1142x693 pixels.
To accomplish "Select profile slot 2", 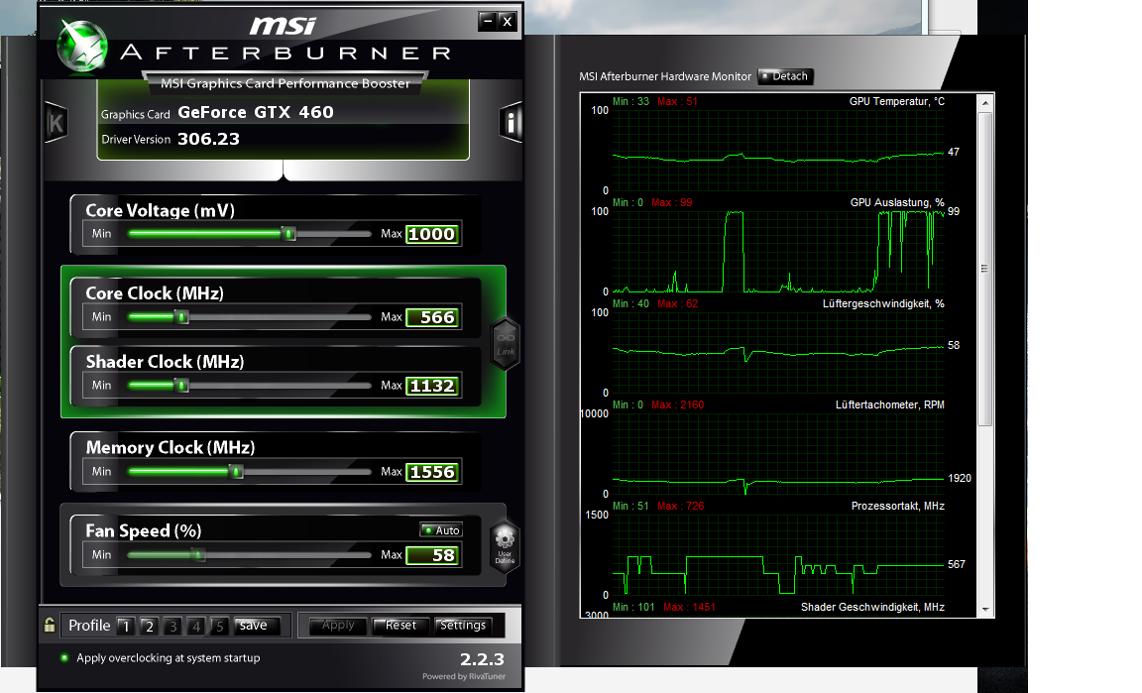I will coord(150,626).
